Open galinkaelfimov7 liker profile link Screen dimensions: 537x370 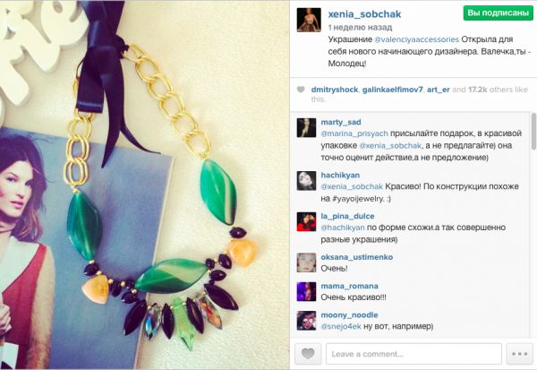(393, 90)
